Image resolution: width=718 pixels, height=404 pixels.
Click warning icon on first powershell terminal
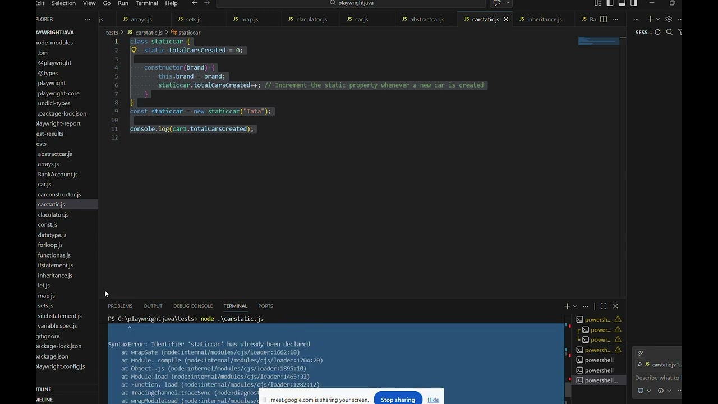[618, 320]
